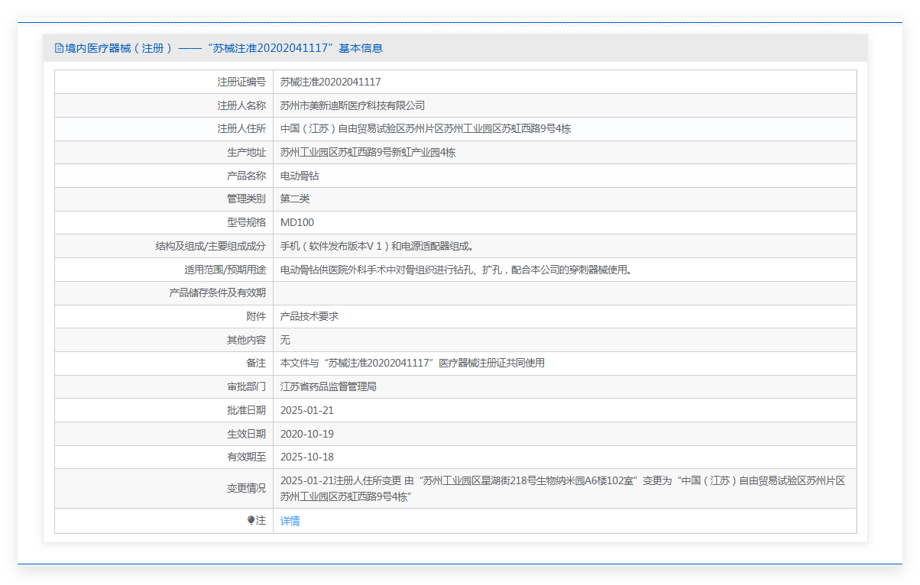Select the product name 电动骨钻

pyautogui.click(x=300, y=176)
